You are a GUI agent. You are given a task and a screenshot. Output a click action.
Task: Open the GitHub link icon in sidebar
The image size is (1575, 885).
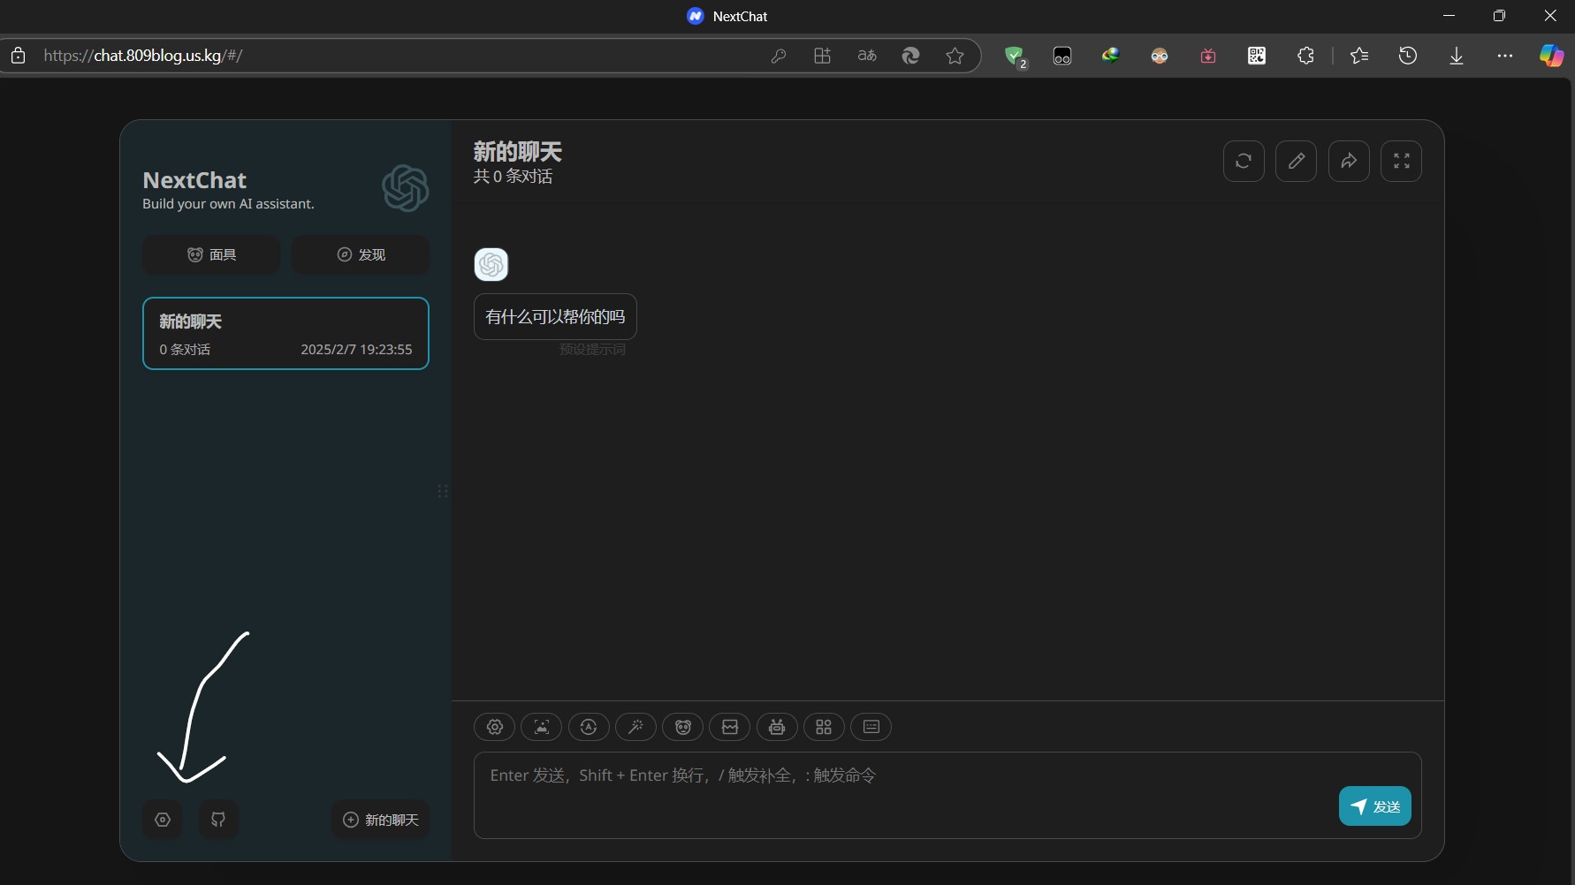coord(218,820)
